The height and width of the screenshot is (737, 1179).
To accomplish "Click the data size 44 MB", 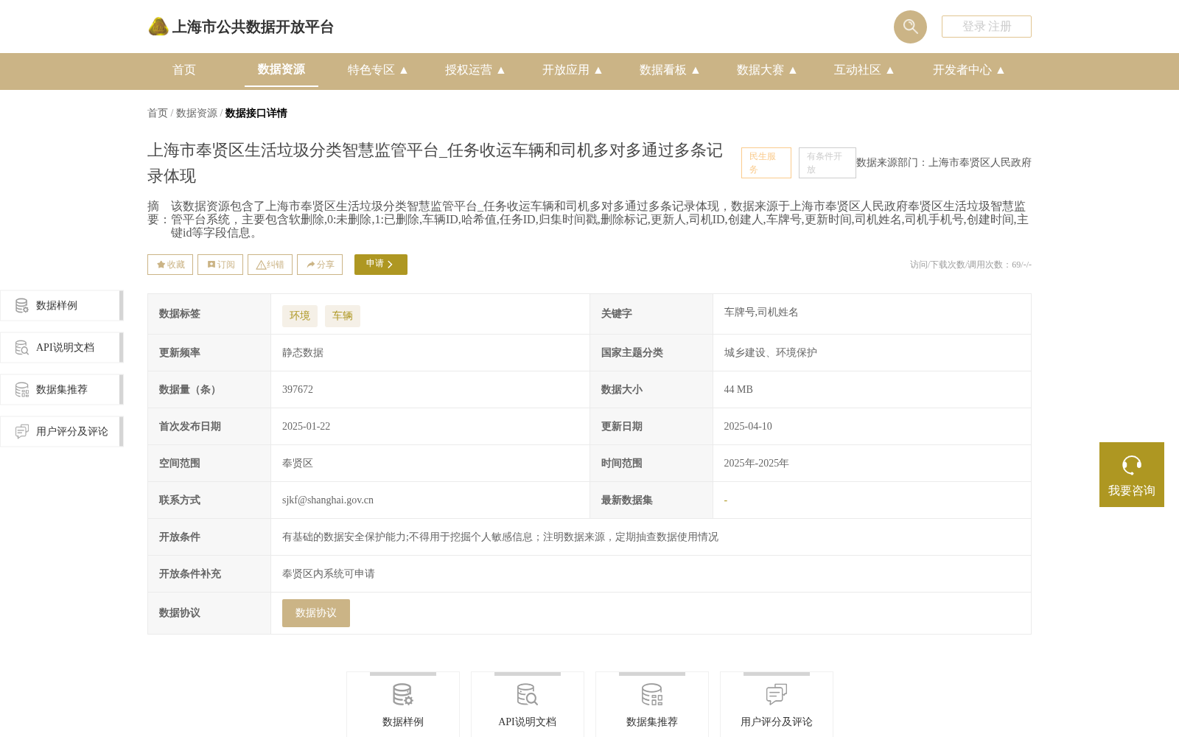I will (738, 389).
